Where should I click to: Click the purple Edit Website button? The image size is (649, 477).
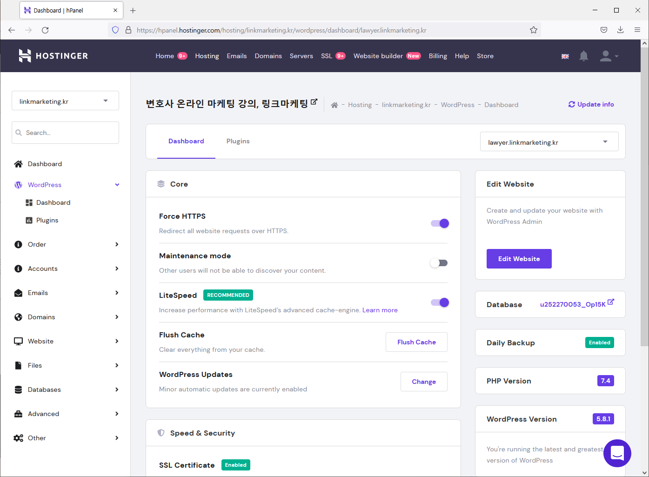[x=519, y=259]
